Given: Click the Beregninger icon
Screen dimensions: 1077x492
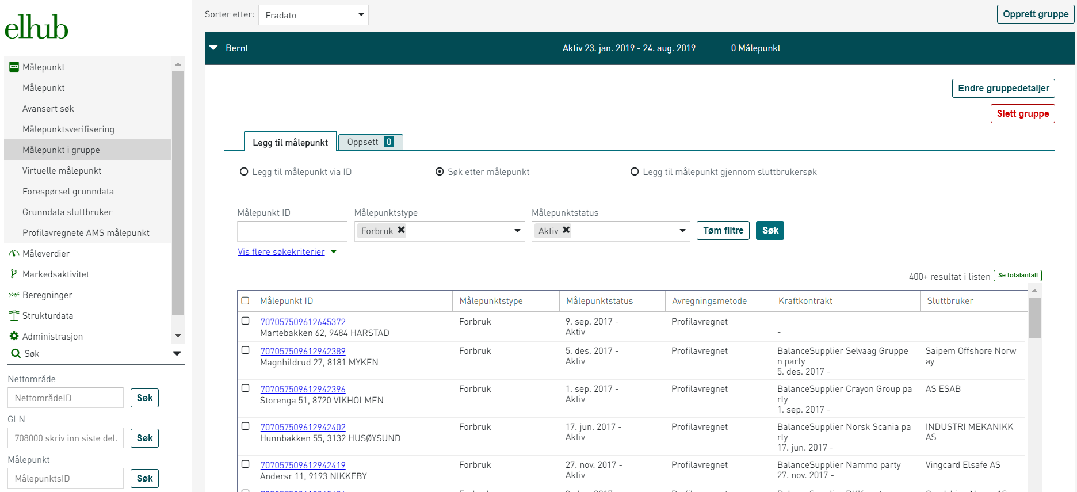Looking at the screenshot, I should pyautogui.click(x=14, y=295).
